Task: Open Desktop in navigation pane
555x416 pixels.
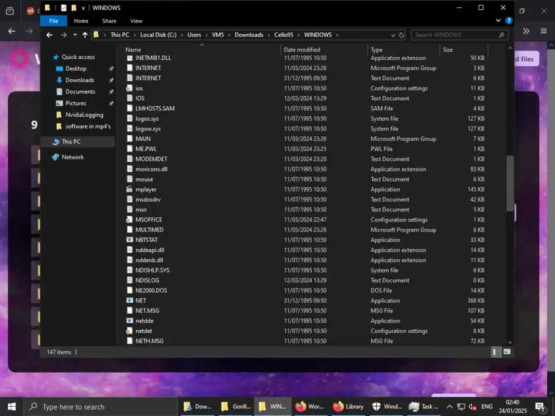Action: pyautogui.click(x=76, y=69)
